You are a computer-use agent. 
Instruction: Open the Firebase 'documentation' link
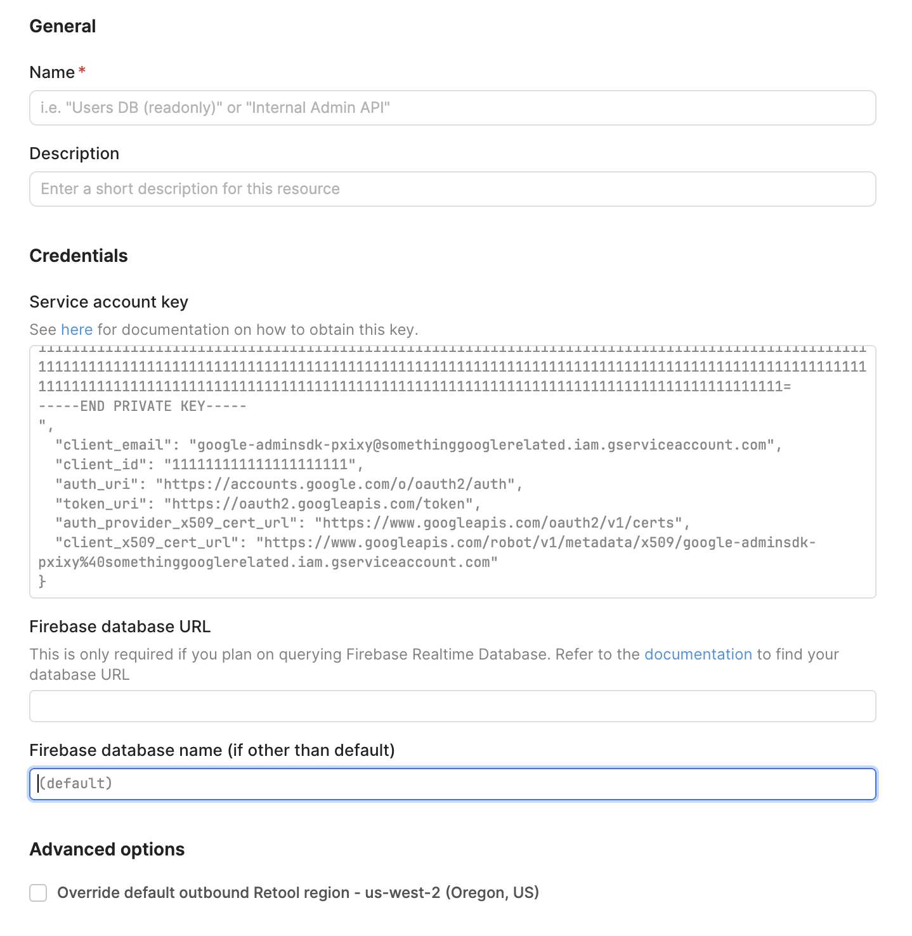pyautogui.click(x=698, y=654)
